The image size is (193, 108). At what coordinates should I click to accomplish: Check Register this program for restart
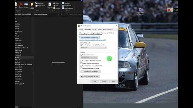pos(81,68)
